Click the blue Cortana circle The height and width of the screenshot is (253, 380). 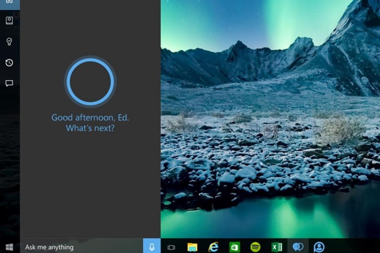90,82
